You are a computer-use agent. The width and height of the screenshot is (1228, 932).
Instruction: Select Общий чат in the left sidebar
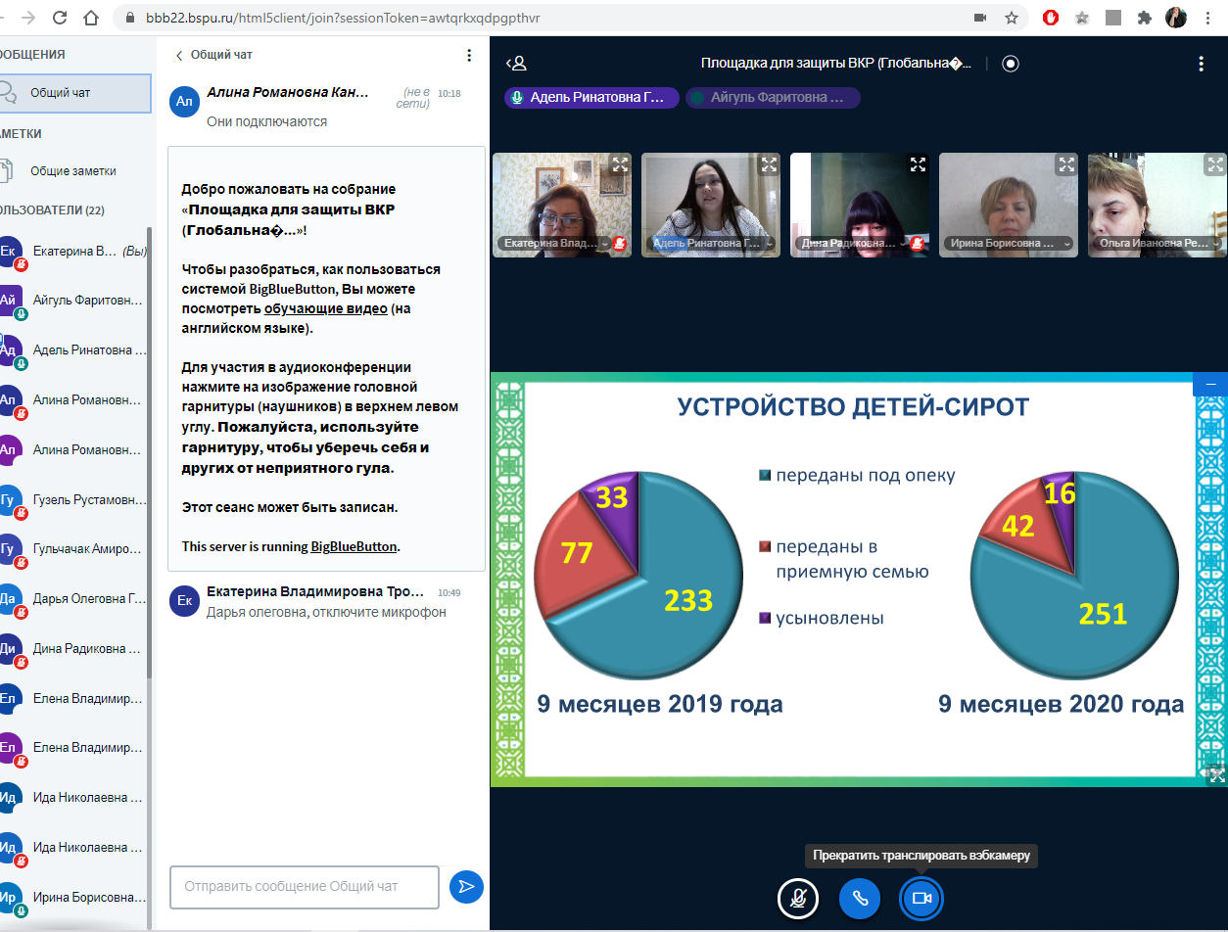pos(74,93)
